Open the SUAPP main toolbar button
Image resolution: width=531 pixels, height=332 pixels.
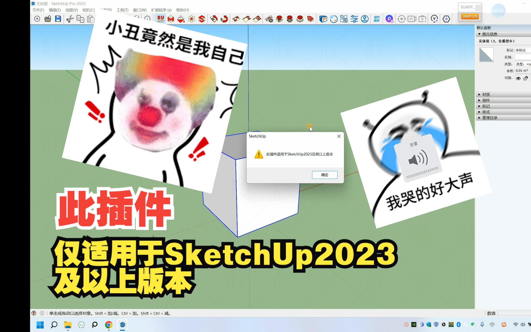(x=160, y=19)
